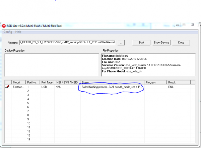Open the file browse '...' button
This screenshot has height=148, width=201.
121,43
